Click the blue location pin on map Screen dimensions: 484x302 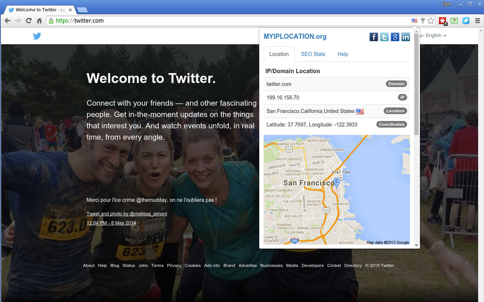pos(337,183)
